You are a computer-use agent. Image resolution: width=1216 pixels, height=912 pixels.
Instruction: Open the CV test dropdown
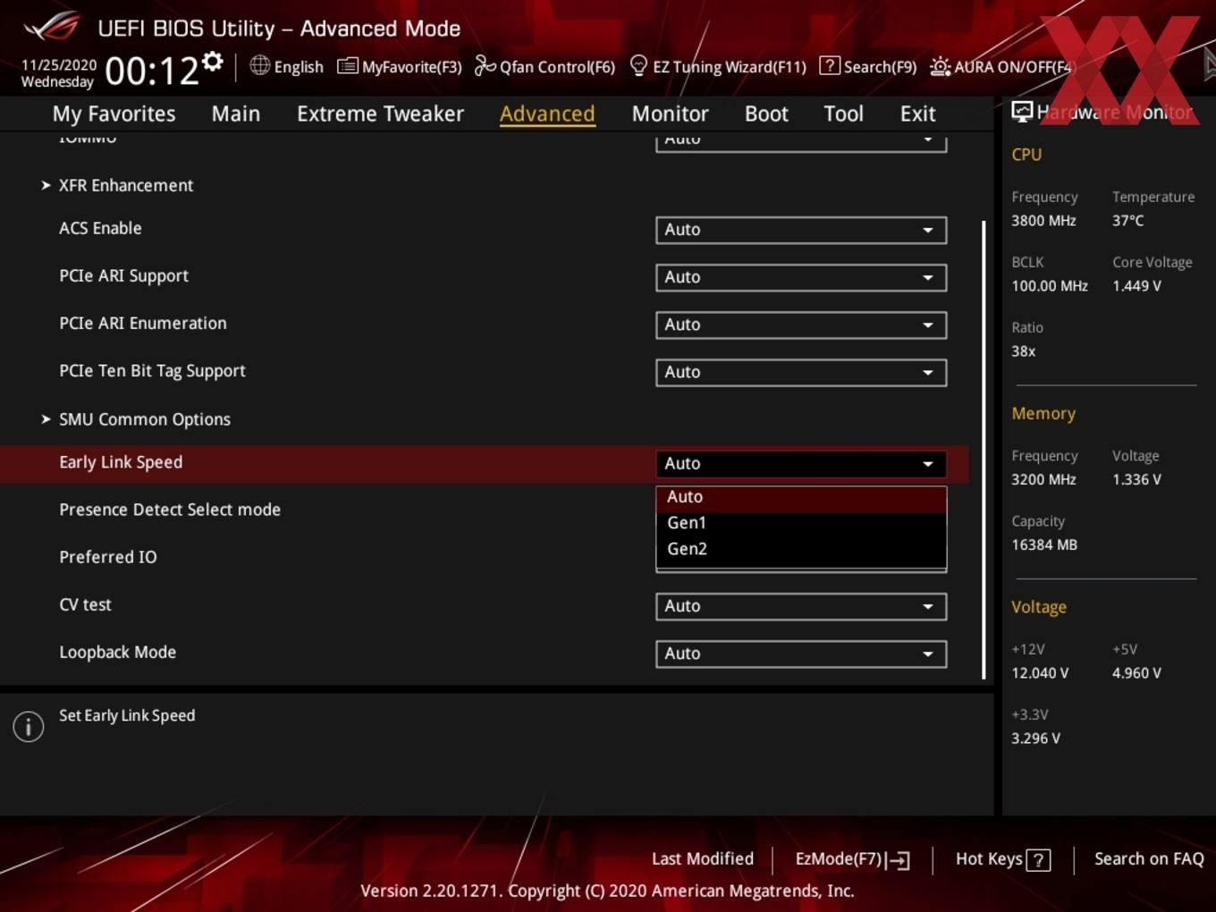(801, 606)
